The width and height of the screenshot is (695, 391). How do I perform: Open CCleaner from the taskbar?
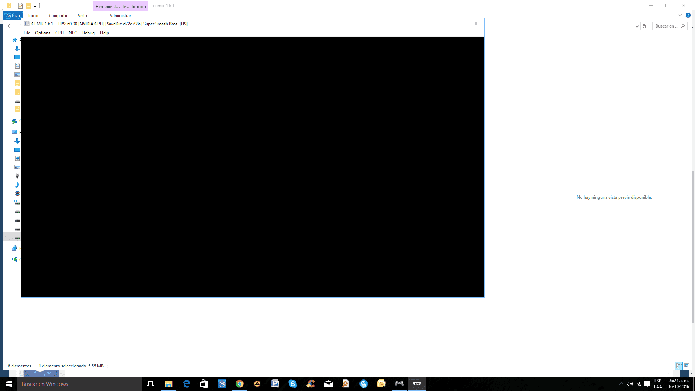click(x=311, y=384)
